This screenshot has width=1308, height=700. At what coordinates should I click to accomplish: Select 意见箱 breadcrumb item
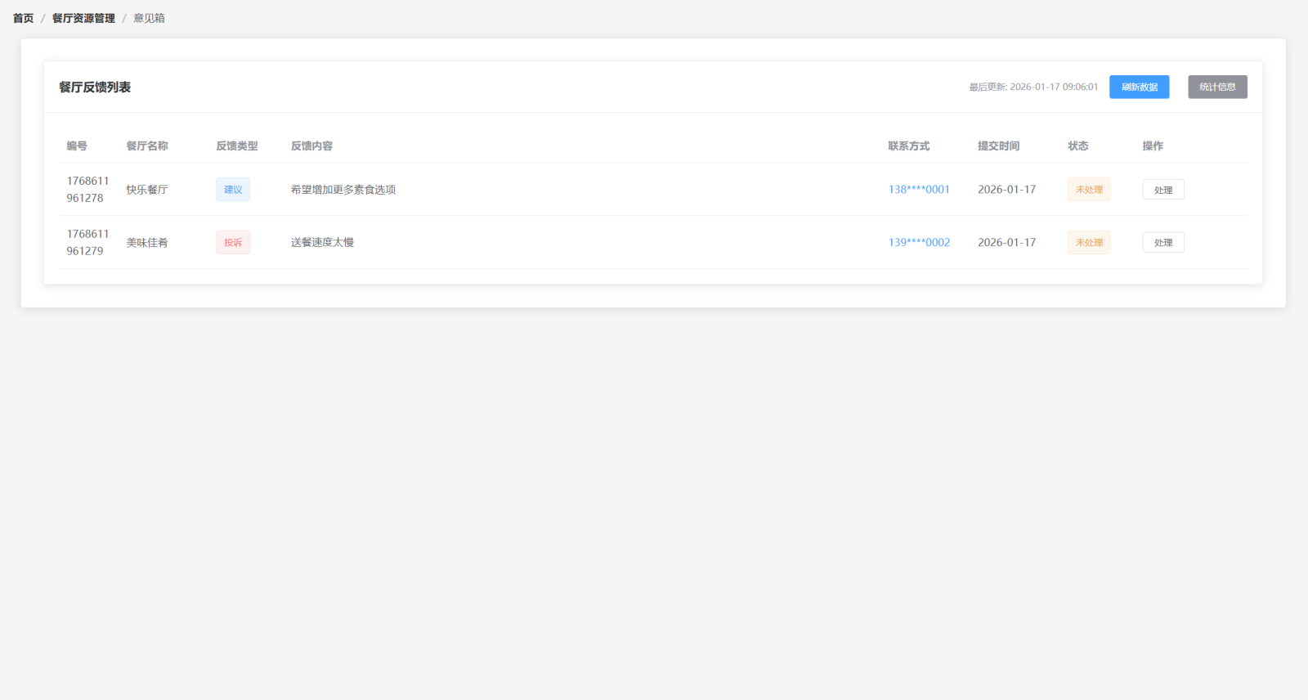click(x=149, y=18)
